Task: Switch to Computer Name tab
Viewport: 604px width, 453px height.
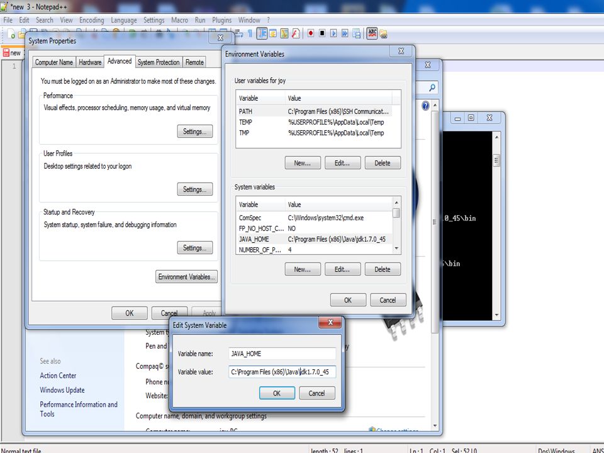Action: pyautogui.click(x=54, y=62)
